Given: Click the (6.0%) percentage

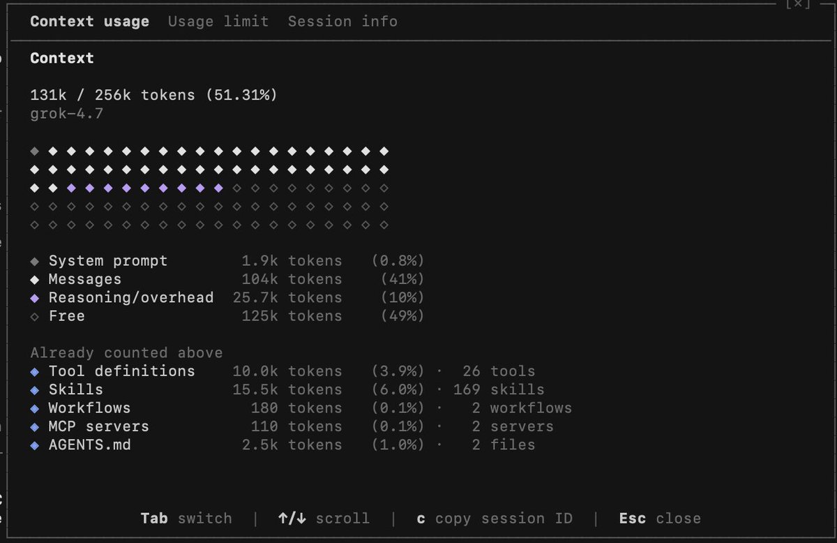Looking at the screenshot, I should 398,389.
